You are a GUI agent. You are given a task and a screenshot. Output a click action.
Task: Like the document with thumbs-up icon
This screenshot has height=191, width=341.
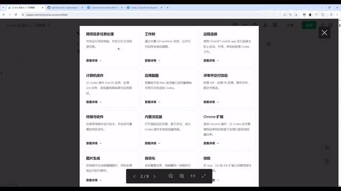pyautogui.click(x=327, y=147)
